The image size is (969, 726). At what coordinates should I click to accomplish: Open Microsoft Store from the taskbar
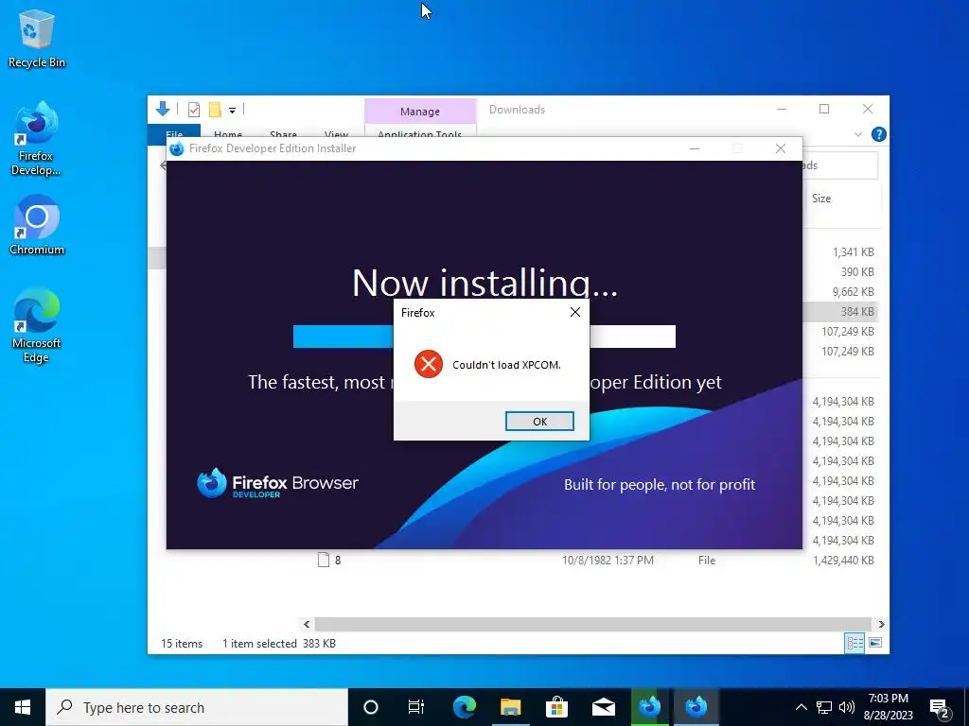point(556,707)
